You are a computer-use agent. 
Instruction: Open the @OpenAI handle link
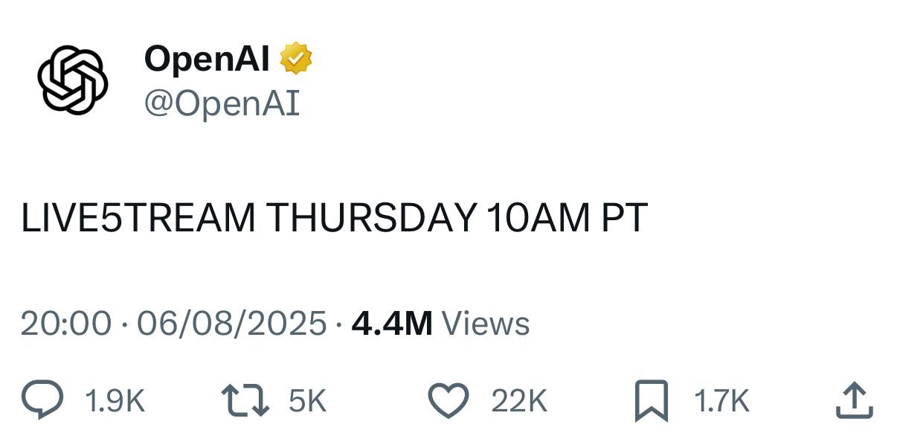pyautogui.click(x=221, y=104)
